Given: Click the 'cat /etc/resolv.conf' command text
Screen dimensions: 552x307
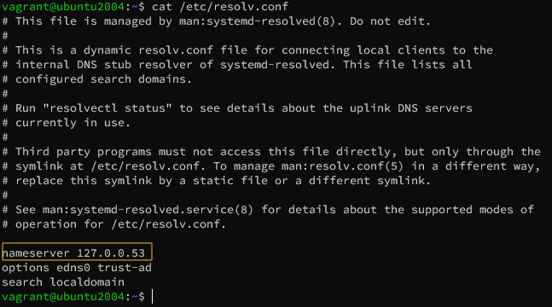Looking at the screenshot, I should 220,6.
